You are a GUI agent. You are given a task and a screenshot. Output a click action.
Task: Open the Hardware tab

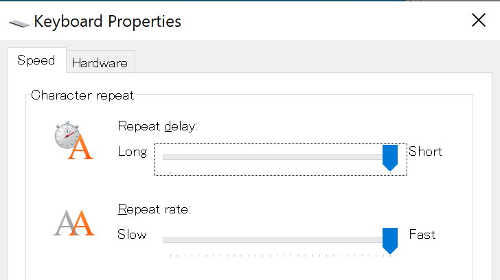[100, 62]
